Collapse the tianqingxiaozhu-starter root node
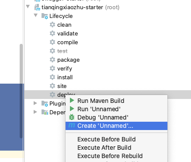Viewport: 191px width, 162px height. pyautogui.click(x=28, y=7)
